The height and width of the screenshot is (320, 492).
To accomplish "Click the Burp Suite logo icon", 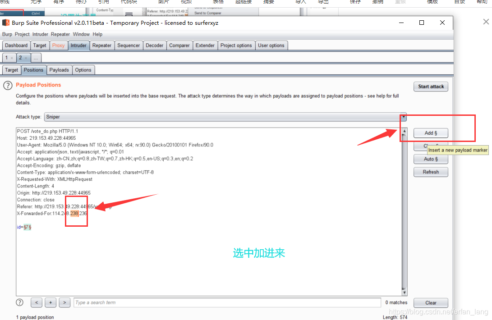I will 6,23.
